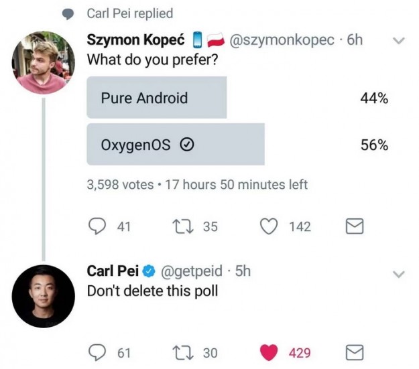Open tweet text 'Don't delete this poll'
The height and width of the screenshot is (369, 419).
[x=153, y=291]
